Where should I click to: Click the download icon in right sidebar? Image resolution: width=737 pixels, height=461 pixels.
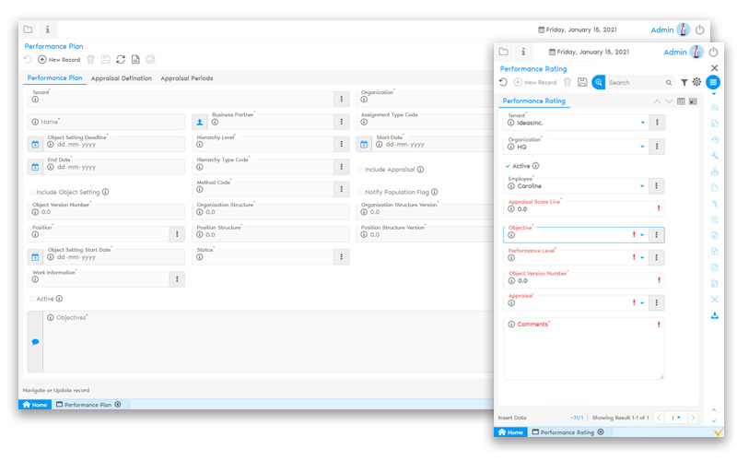pos(715,316)
